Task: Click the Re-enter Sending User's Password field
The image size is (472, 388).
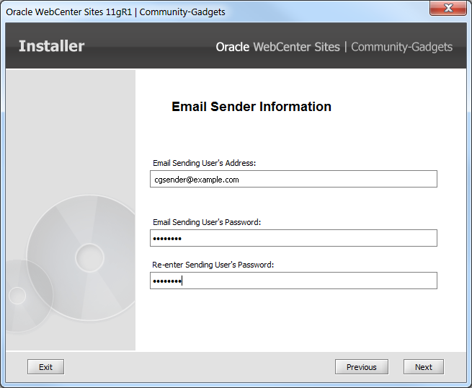Action: (x=293, y=281)
